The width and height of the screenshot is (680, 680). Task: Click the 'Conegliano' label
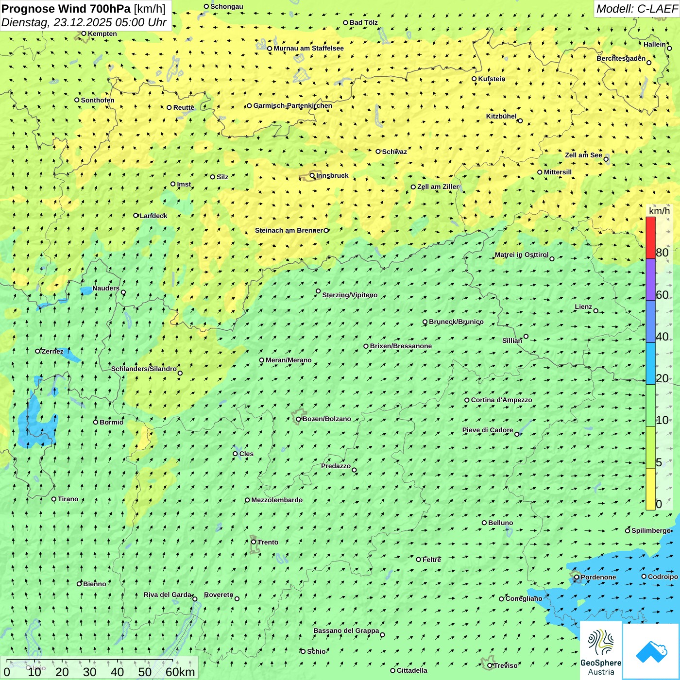coord(524,598)
